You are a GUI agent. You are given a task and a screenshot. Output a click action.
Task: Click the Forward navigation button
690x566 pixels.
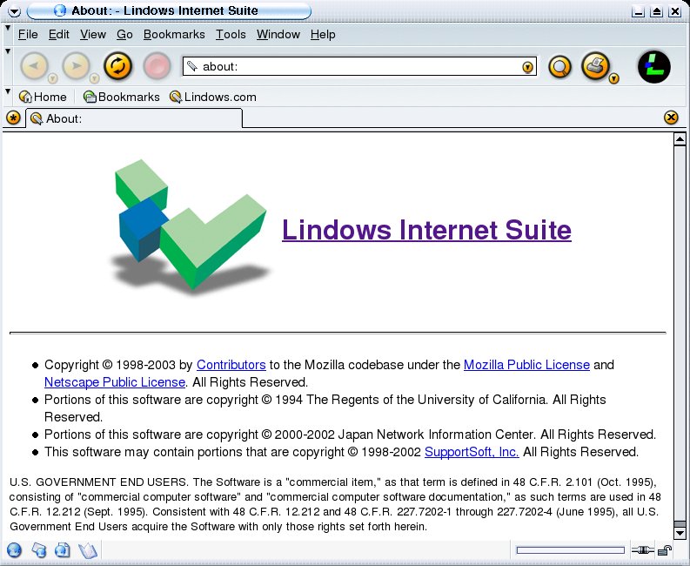pos(76,66)
